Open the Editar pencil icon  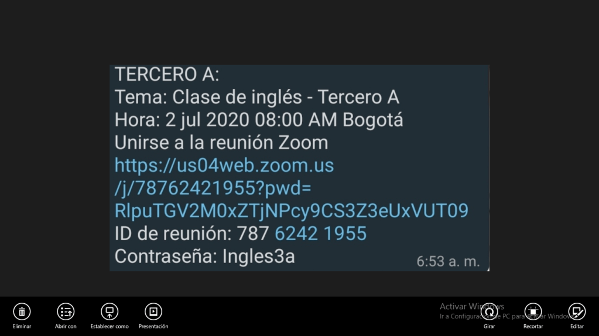tap(577, 311)
